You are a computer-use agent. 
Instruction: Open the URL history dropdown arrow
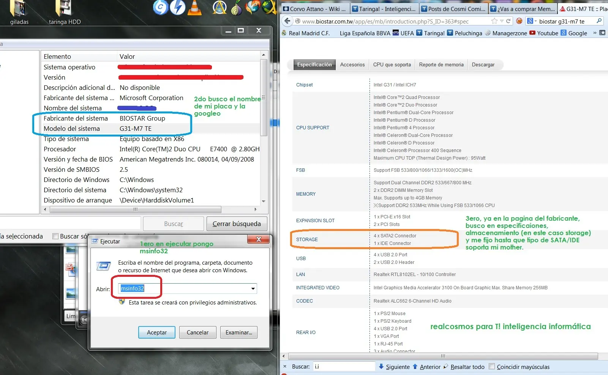tap(502, 21)
